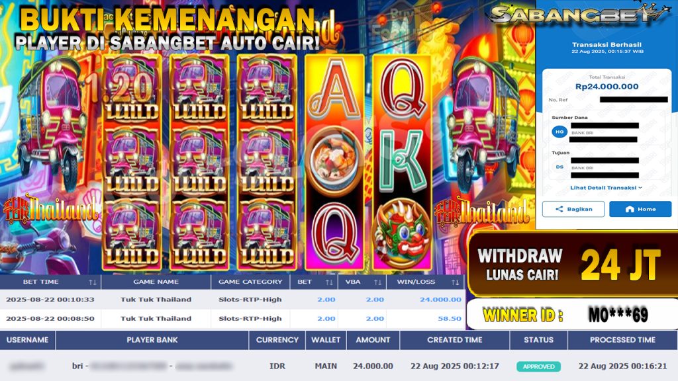
Task: Expand Lihat Detail Transaksi
Action: 606,188
